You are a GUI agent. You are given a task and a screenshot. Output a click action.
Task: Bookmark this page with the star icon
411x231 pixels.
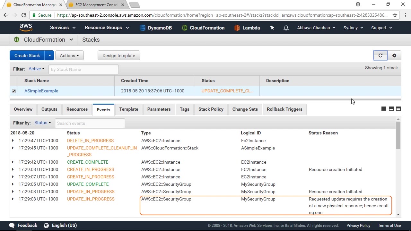[x=395, y=15]
